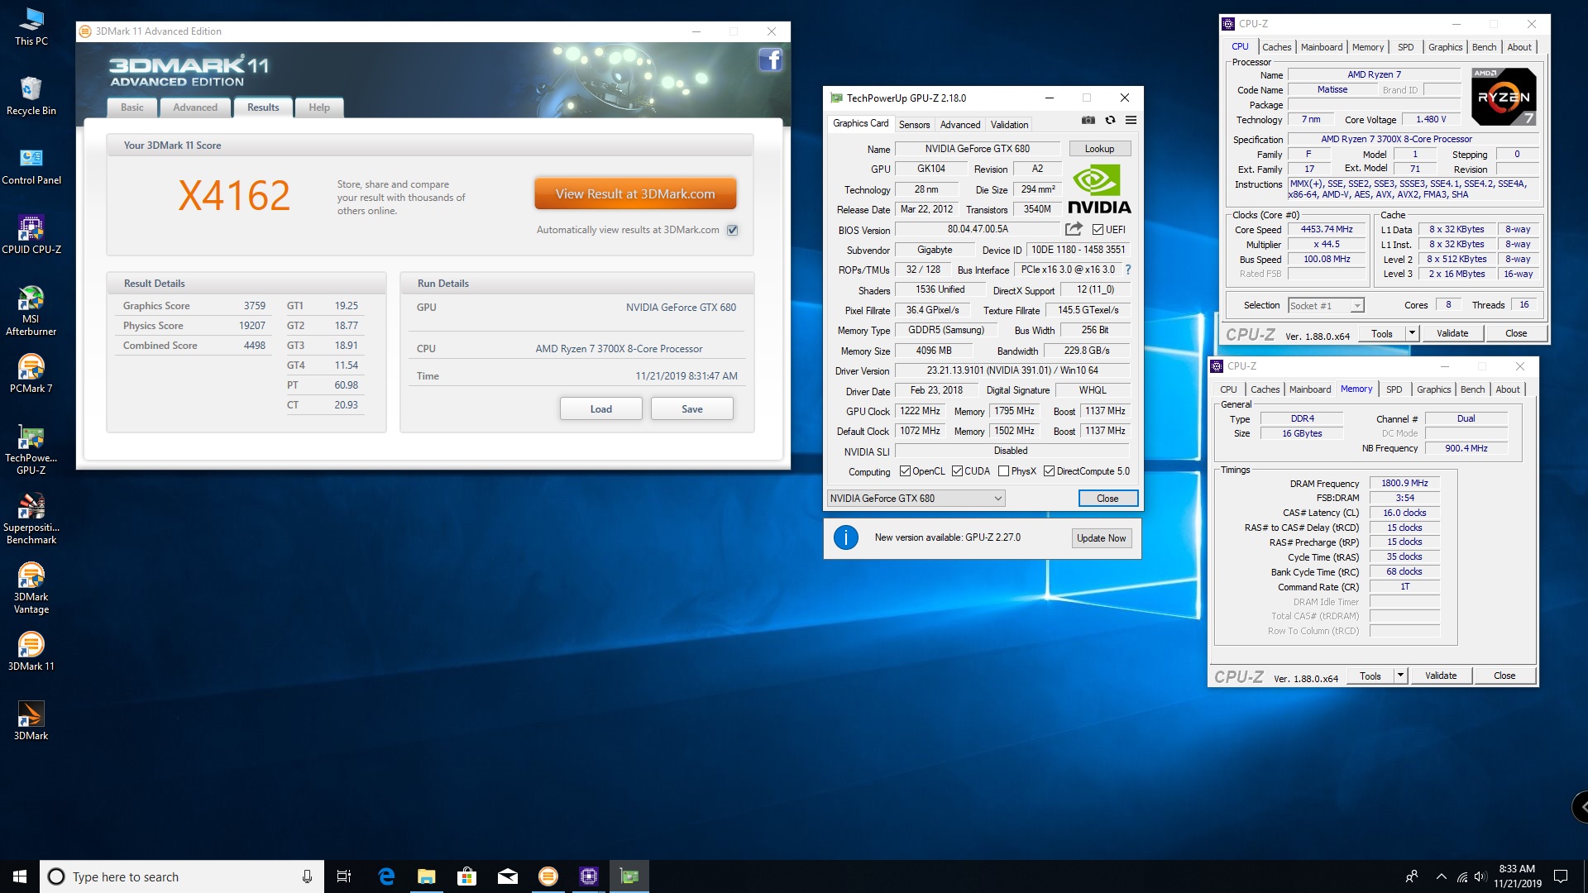Open Mainboard tab in the top CPU-Z window

1322,47
